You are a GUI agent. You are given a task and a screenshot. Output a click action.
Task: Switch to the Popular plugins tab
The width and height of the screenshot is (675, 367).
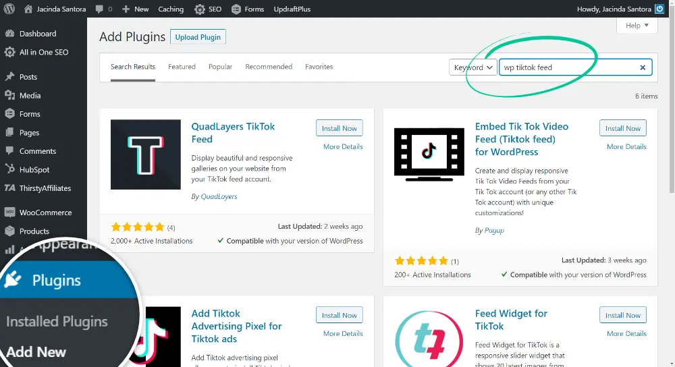(220, 67)
